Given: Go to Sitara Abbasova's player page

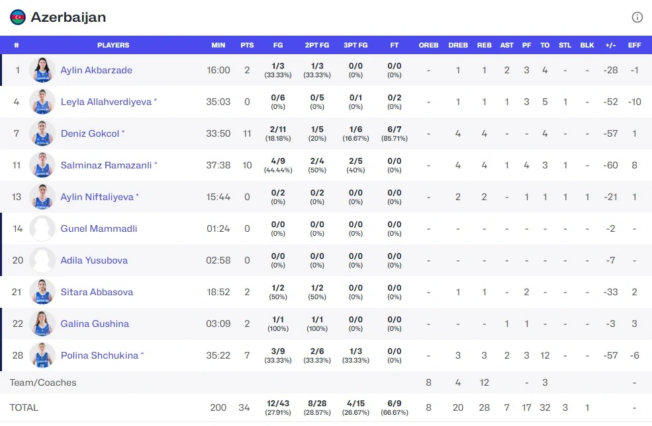Looking at the screenshot, I should pos(97,292).
